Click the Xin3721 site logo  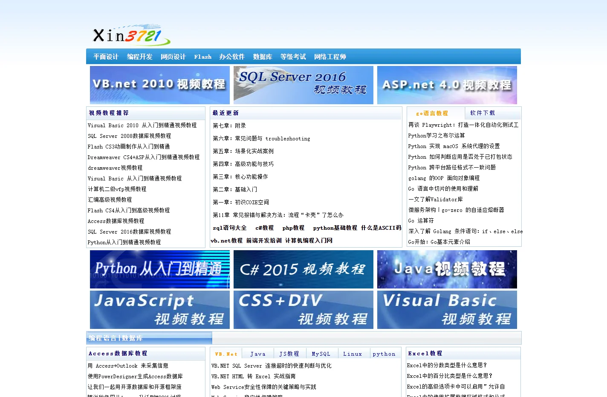tap(131, 35)
